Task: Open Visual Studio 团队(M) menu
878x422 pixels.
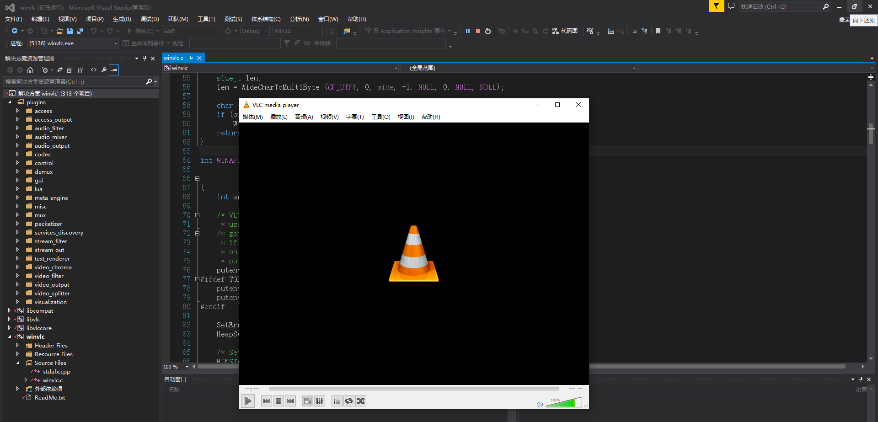Action: coord(178,19)
